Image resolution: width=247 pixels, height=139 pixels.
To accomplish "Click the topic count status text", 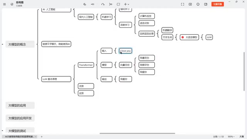I will coord(218,136).
